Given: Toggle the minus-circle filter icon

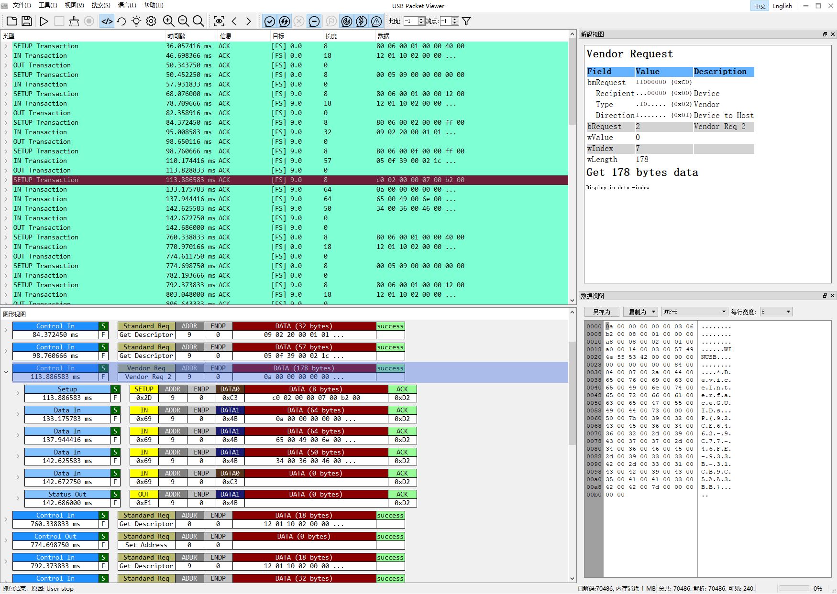Looking at the screenshot, I should 314,21.
